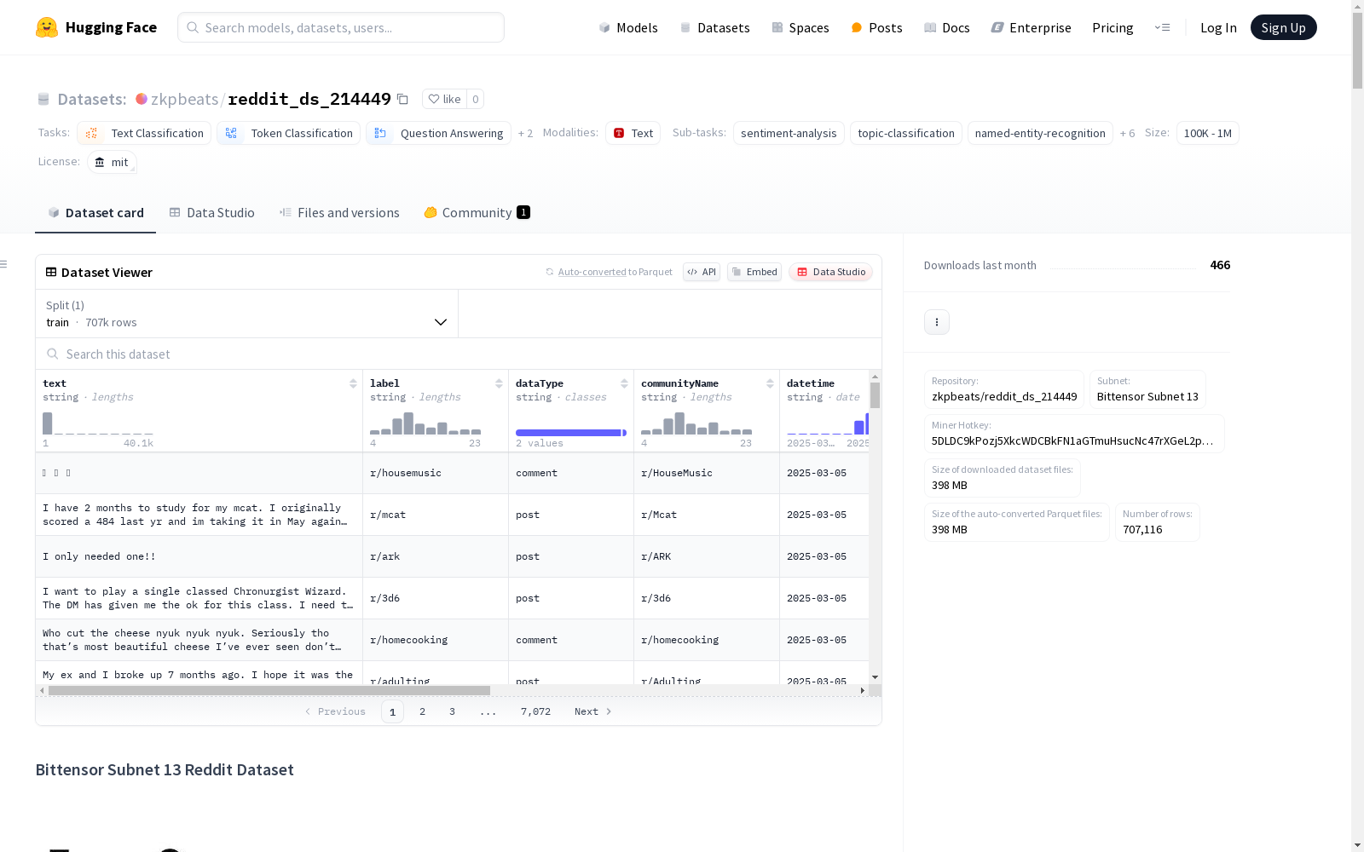This screenshot has width=1364, height=852.
Task: Click the Text modality tag
Action: pyautogui.click(x=633, y=133)
